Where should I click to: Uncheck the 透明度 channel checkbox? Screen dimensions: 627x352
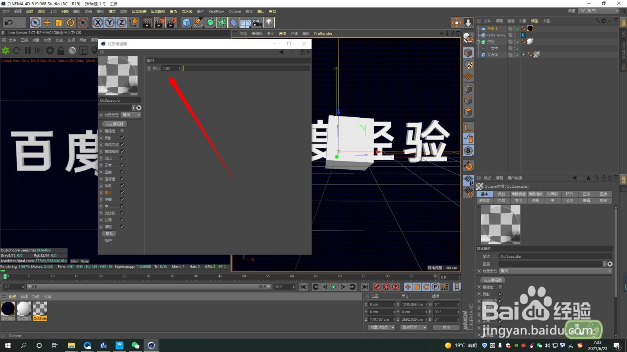(122, 179)
